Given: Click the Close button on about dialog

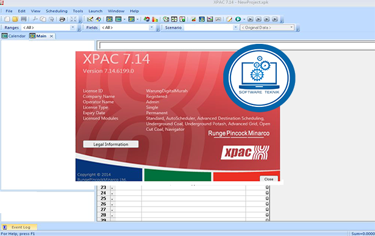Looking at the screenshot, I should pyautogui.click(x=268, y=179).
